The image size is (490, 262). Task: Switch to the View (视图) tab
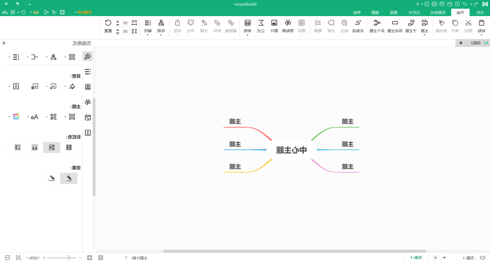375,13
